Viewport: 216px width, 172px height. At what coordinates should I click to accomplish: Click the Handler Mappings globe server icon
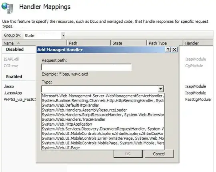coord(7,8)
